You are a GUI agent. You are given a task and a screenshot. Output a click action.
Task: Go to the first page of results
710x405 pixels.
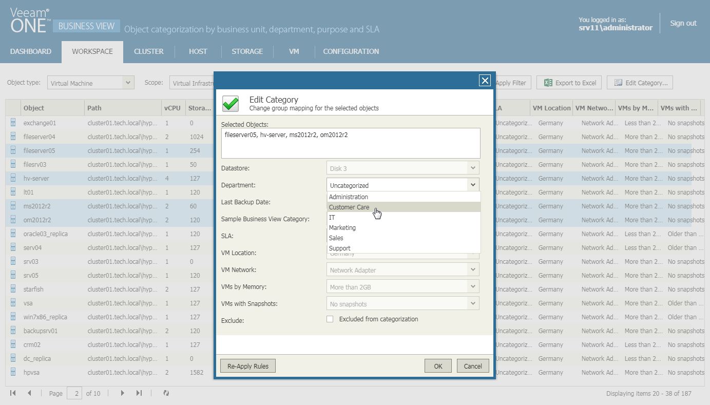[13, 393]
